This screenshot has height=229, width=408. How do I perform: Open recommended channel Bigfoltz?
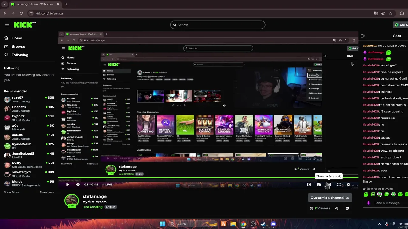click(29, 118)
